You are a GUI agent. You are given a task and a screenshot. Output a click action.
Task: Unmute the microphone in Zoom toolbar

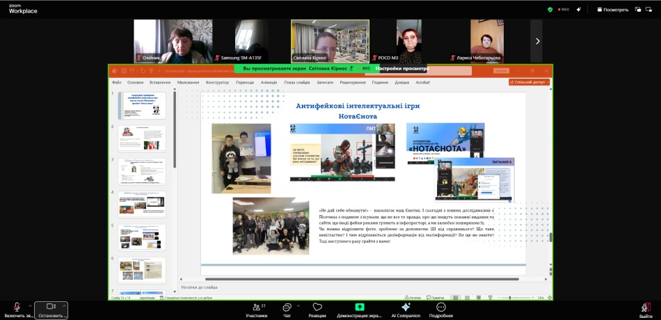16,307
